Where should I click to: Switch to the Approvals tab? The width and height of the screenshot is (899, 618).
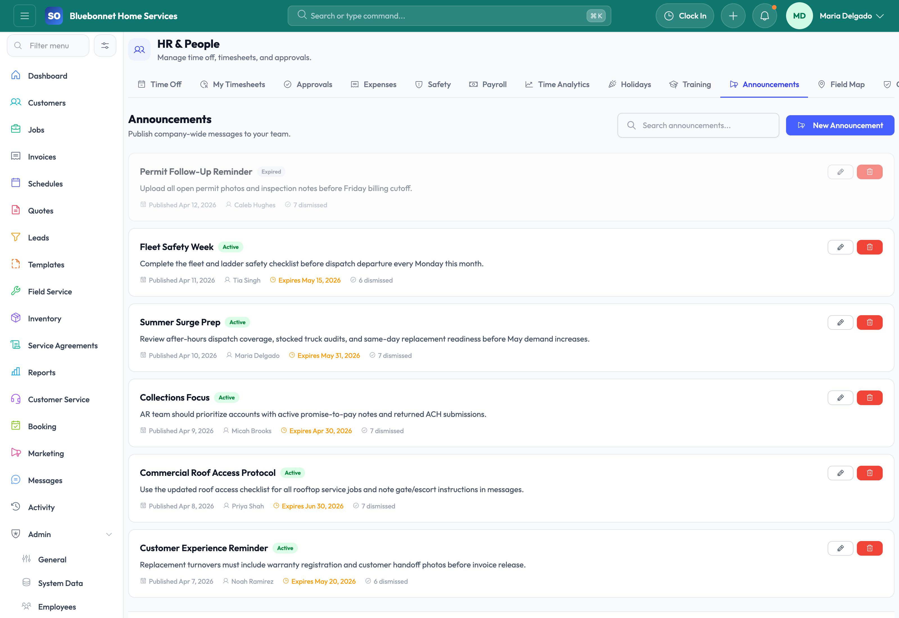click(x=308, y=85)
